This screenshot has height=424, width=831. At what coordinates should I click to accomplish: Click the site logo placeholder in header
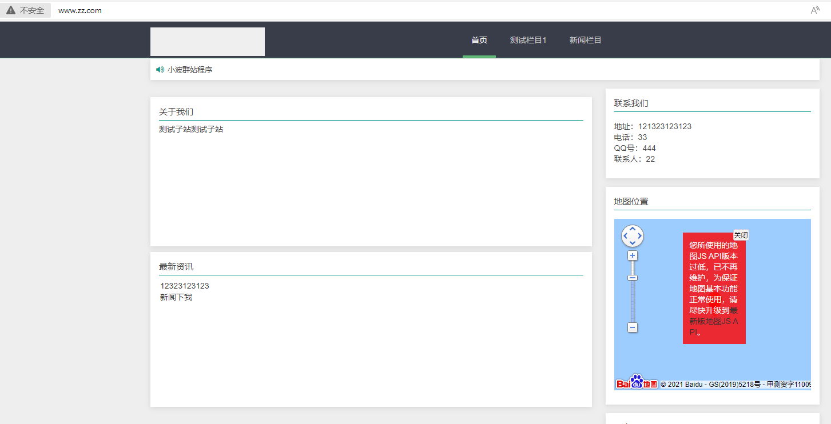point(208,42)
